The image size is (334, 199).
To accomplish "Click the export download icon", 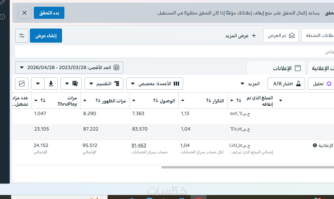I will click(51, 84).
